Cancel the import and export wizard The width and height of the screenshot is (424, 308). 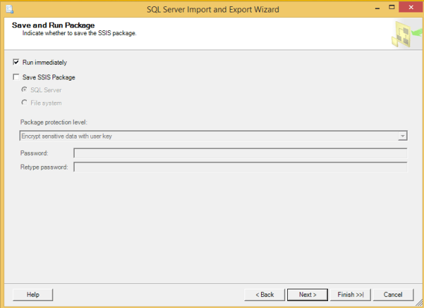[x=392, y=295]
